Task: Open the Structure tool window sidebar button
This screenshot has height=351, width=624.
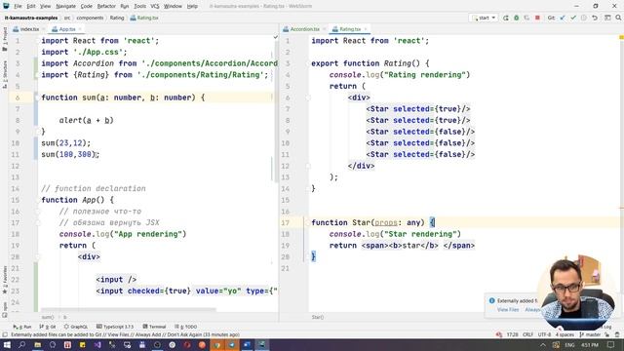Action: (x=5, y=74)
